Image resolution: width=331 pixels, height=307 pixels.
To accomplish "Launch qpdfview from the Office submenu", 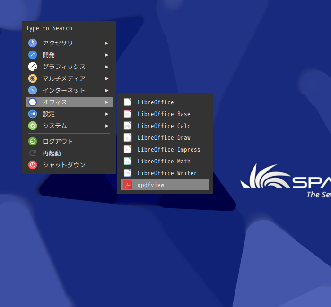I will tap(165, 185).
